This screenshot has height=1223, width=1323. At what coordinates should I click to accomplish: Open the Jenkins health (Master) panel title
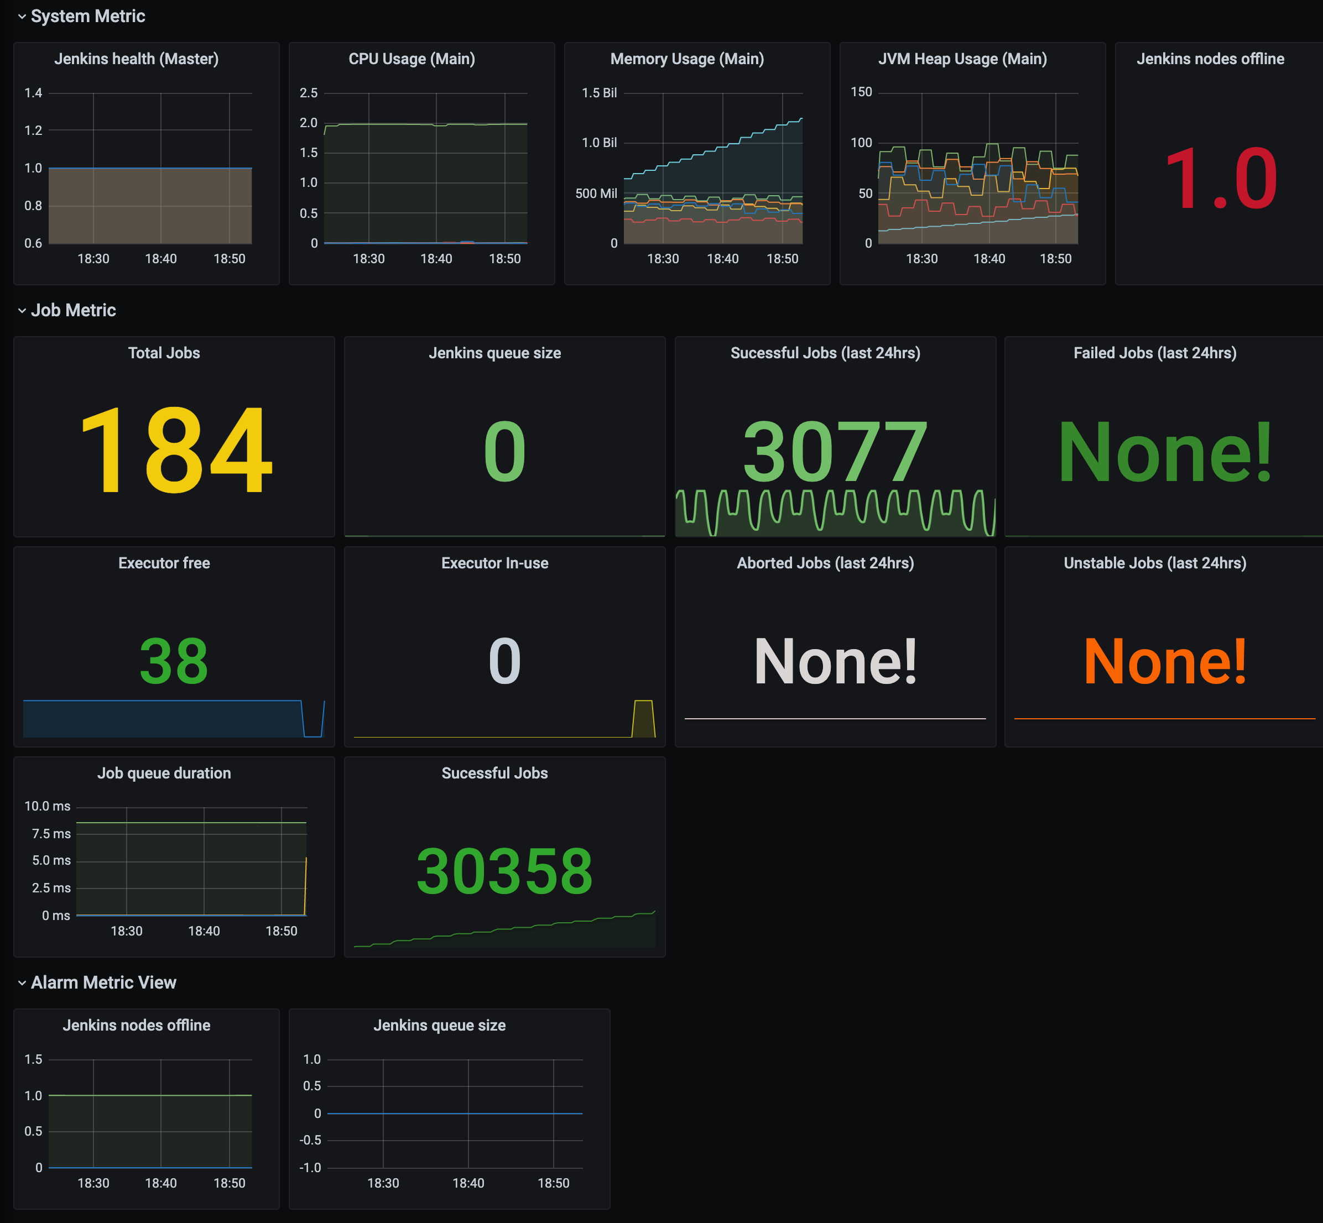pos(137,59)
